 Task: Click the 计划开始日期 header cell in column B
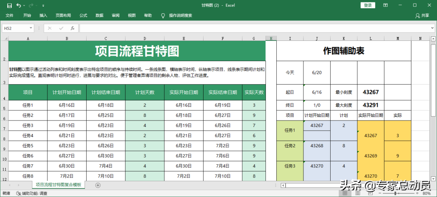pyautogui.click(x=67, y=92)
